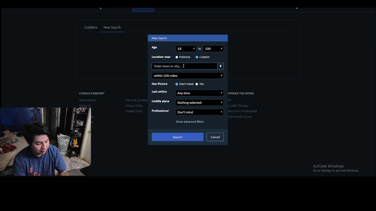Open the Privacy Policy link
The width and height of the screenshot is (376, 211).
click(134, 106)
